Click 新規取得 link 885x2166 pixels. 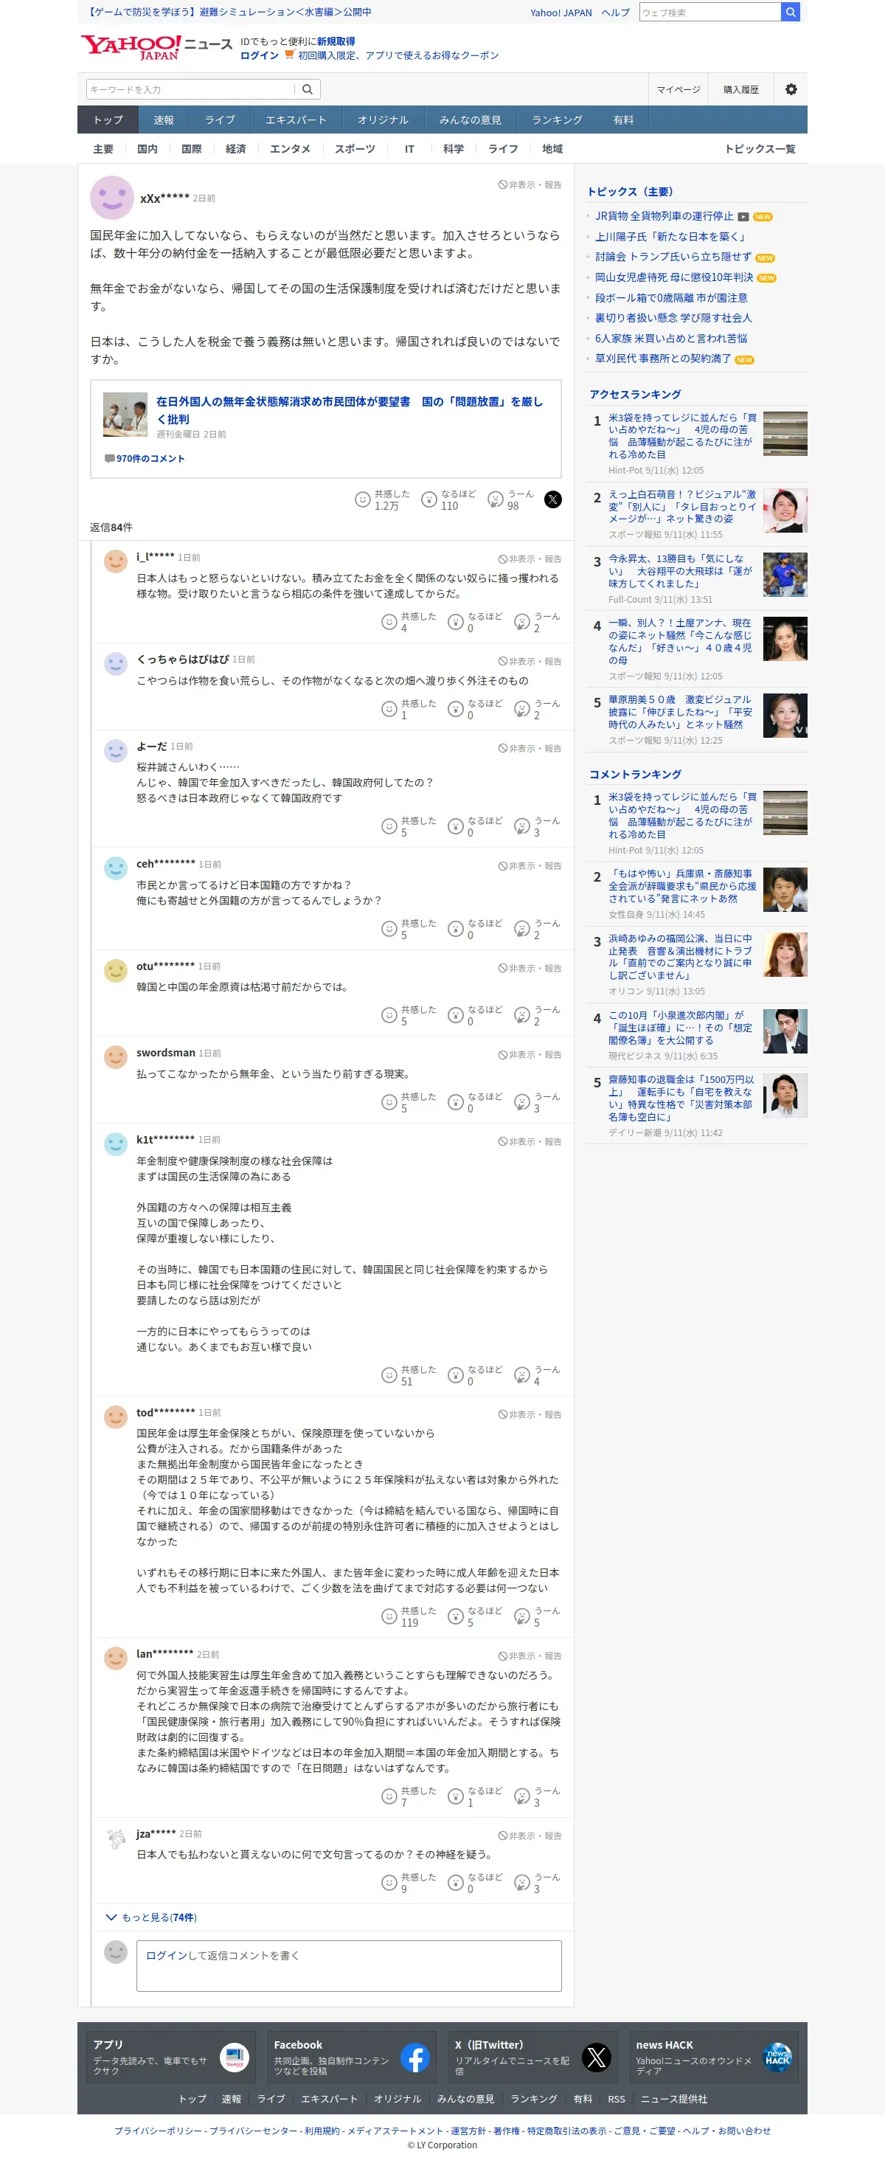pos(336,41)
